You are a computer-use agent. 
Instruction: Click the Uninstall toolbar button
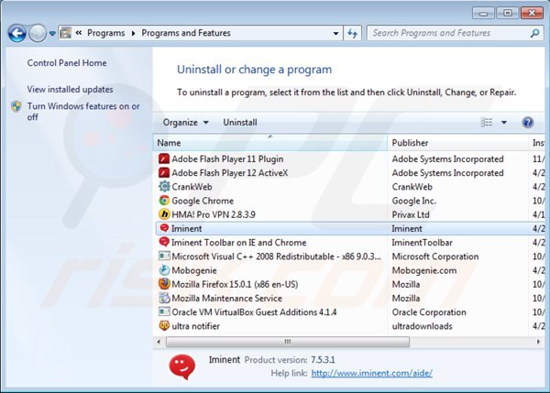pyautogui.click(x=240, y=123)
